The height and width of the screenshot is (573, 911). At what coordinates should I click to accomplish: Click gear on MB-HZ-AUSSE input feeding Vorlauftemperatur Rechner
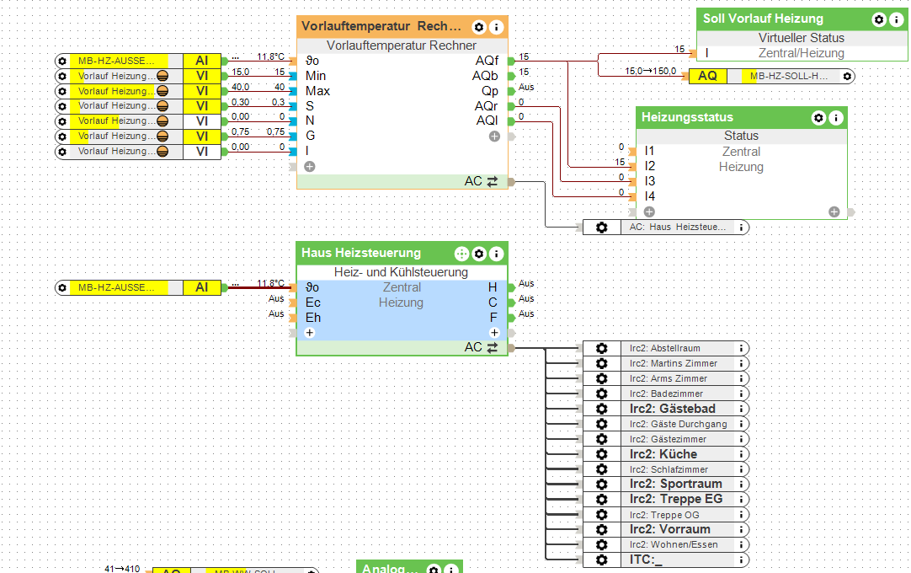tap(62, 61)
